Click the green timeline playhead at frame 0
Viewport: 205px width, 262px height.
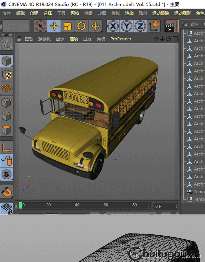(20, 205)
